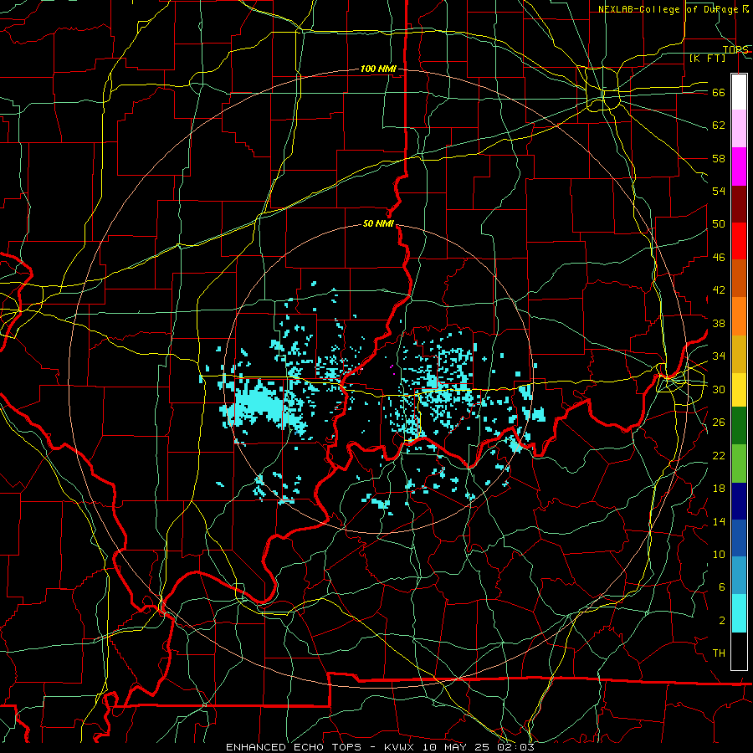Click the legend value "50"

pyautogui.click(x=719, y=224)
